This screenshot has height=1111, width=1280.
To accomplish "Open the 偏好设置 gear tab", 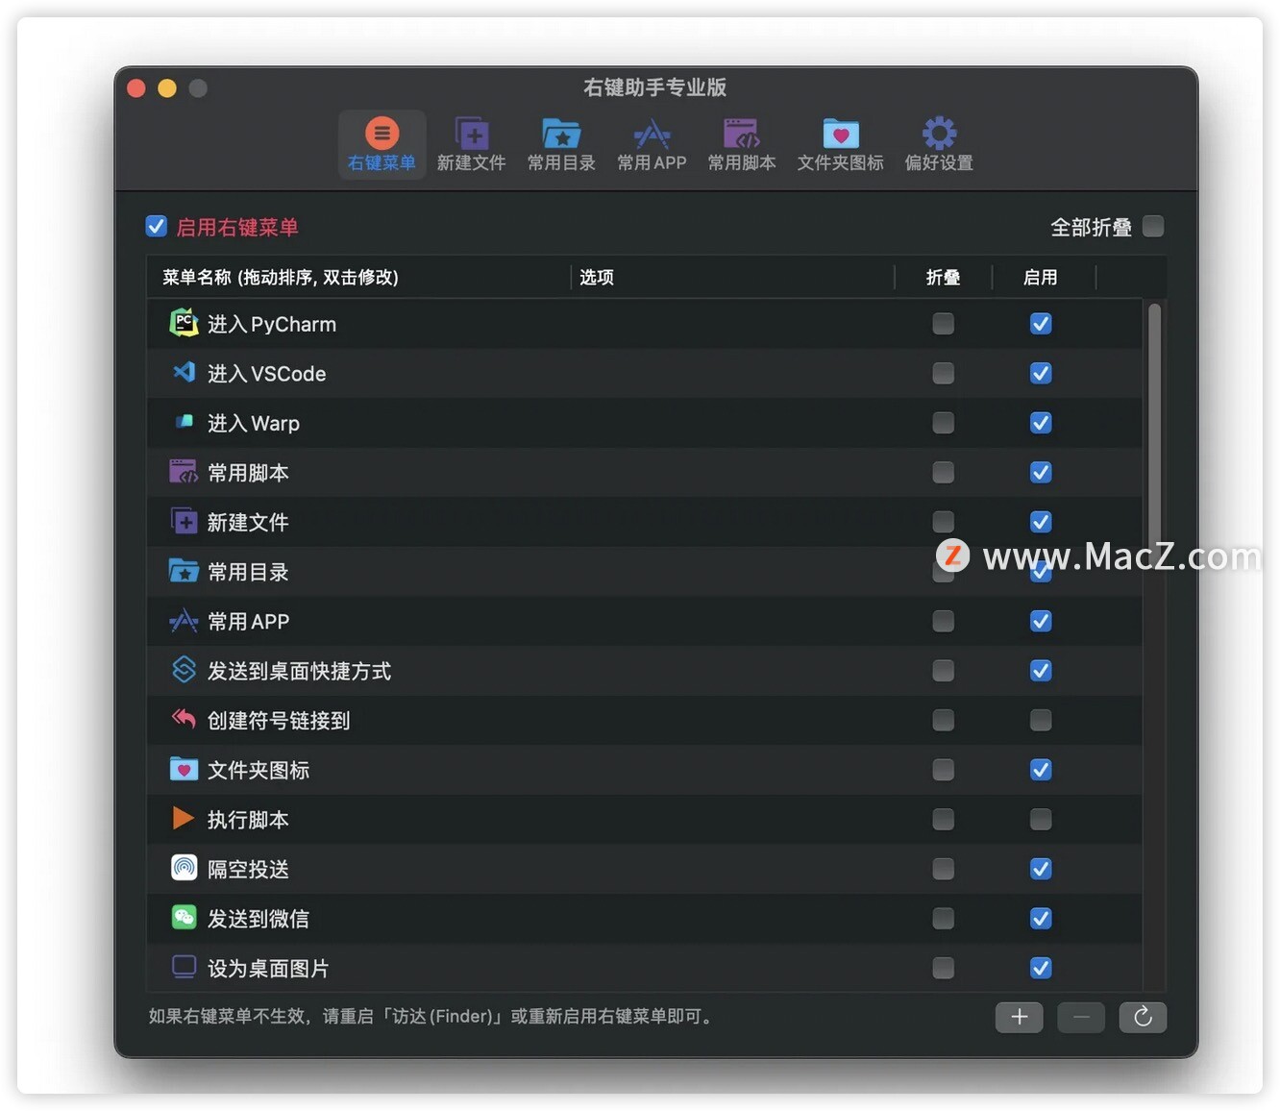I will click(939, 145).
